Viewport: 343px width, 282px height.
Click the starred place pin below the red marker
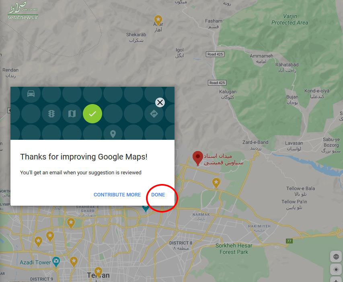click(216, 183)
